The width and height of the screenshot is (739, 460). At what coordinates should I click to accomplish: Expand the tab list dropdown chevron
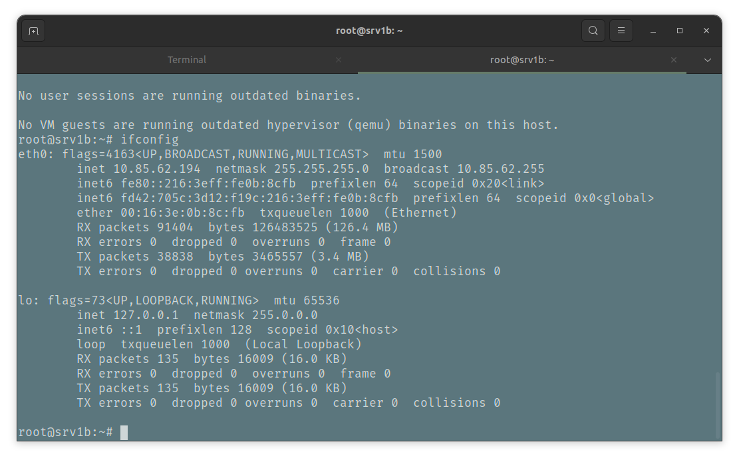pos(708,60)
